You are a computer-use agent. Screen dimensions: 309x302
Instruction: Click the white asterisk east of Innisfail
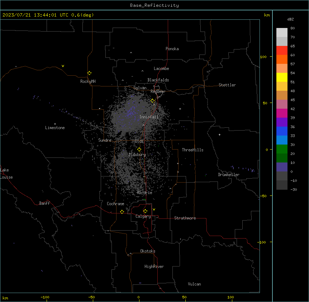(x=180, y=109)
